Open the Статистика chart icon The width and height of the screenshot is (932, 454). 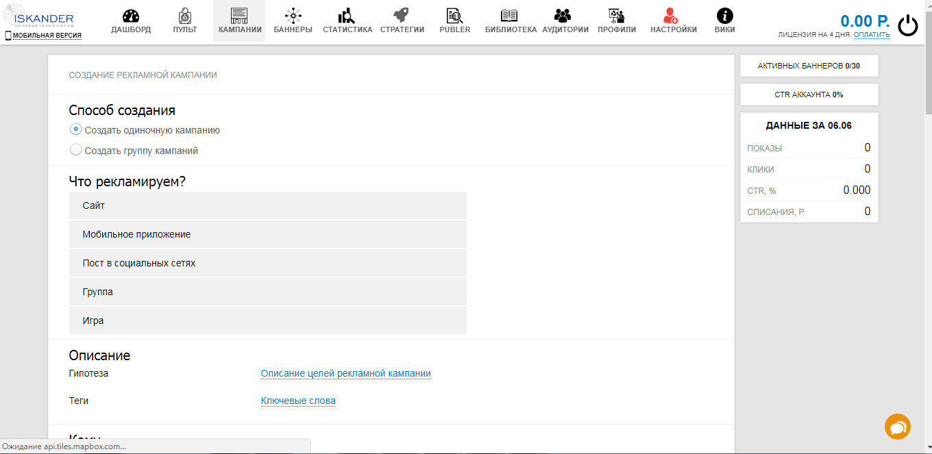click(347, 16)
